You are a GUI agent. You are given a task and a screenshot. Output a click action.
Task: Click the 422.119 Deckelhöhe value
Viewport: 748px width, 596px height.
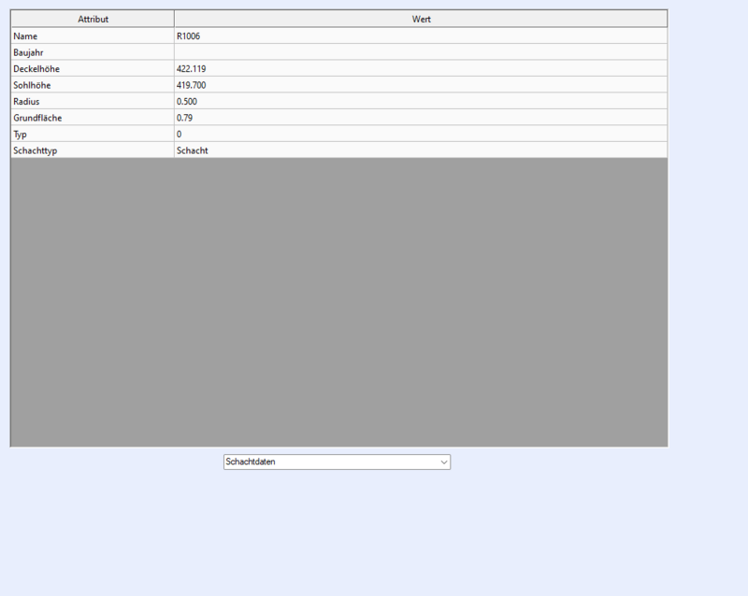[421, 68]
